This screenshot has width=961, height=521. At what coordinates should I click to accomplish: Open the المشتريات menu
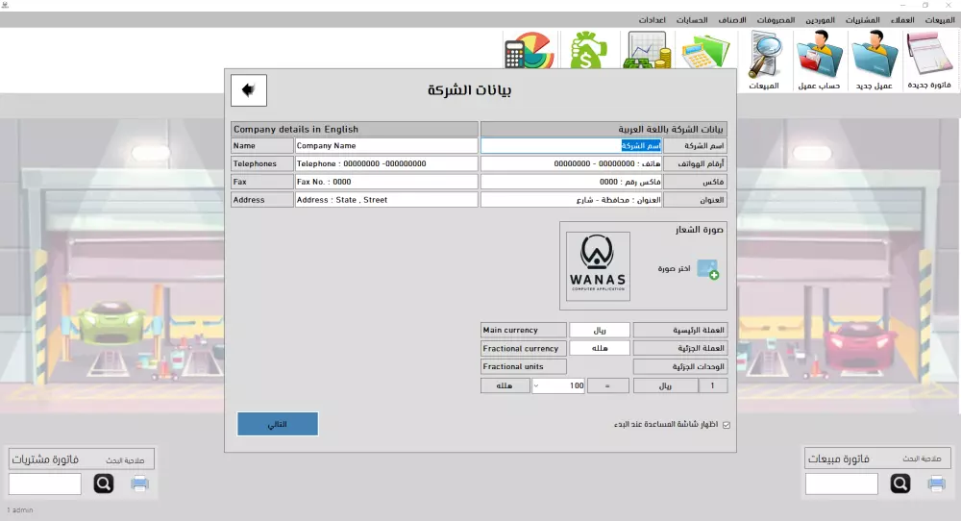862,20
